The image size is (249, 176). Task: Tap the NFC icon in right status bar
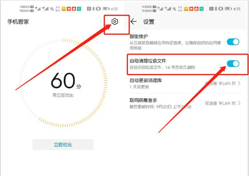pos(211,9)
